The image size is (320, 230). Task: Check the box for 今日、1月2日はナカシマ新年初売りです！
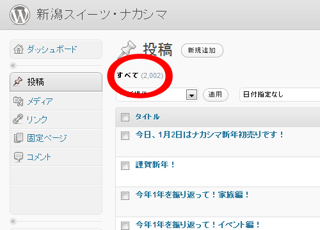[x=125, y=135]
